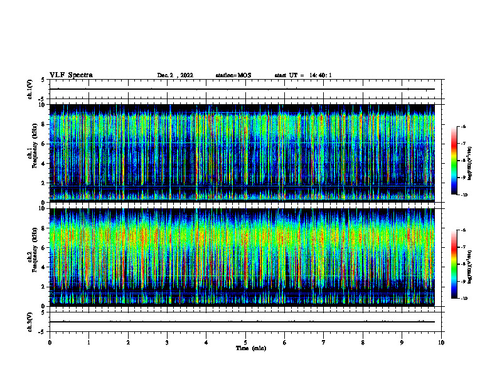The image size is (497, 384).
Task: Click the "10" tick on the time axis
Action: (x=441, y=343)
